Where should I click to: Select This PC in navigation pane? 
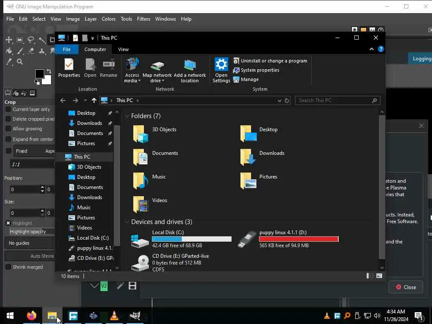point(82,157)
